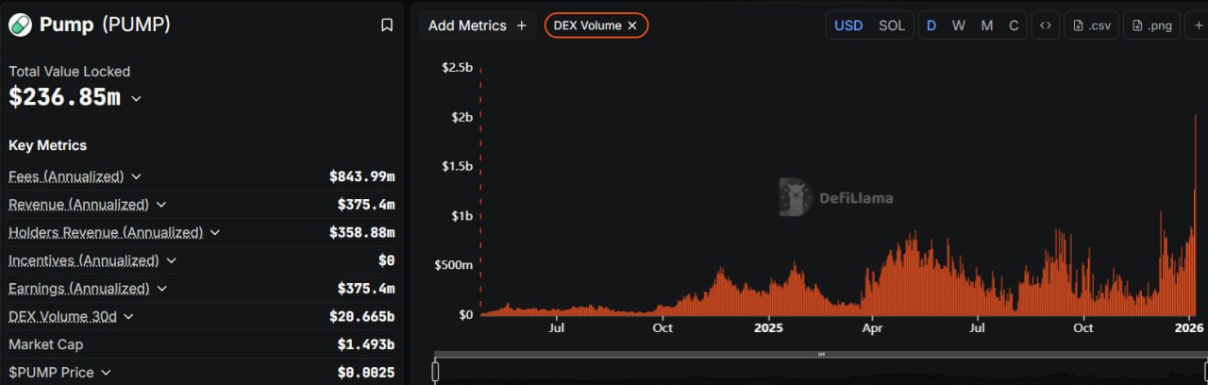This screenshot has height=385, width=1208.
Task: Select the daily D interval
Action: (x=931, y=25)
